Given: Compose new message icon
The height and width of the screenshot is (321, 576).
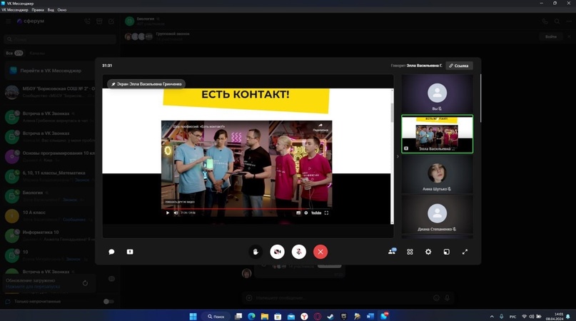Looking at the screenshot, I should (111, 21).
